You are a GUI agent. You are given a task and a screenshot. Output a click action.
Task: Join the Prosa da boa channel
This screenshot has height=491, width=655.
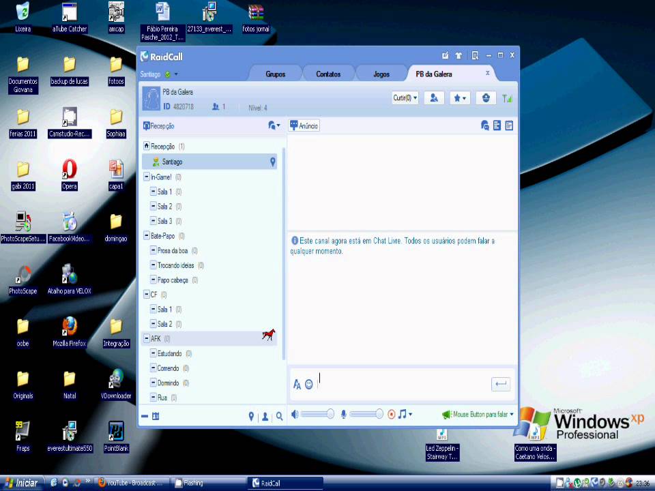172,250
